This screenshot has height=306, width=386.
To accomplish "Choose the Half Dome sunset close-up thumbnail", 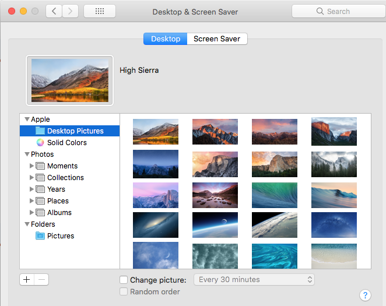I will point(215,164).
